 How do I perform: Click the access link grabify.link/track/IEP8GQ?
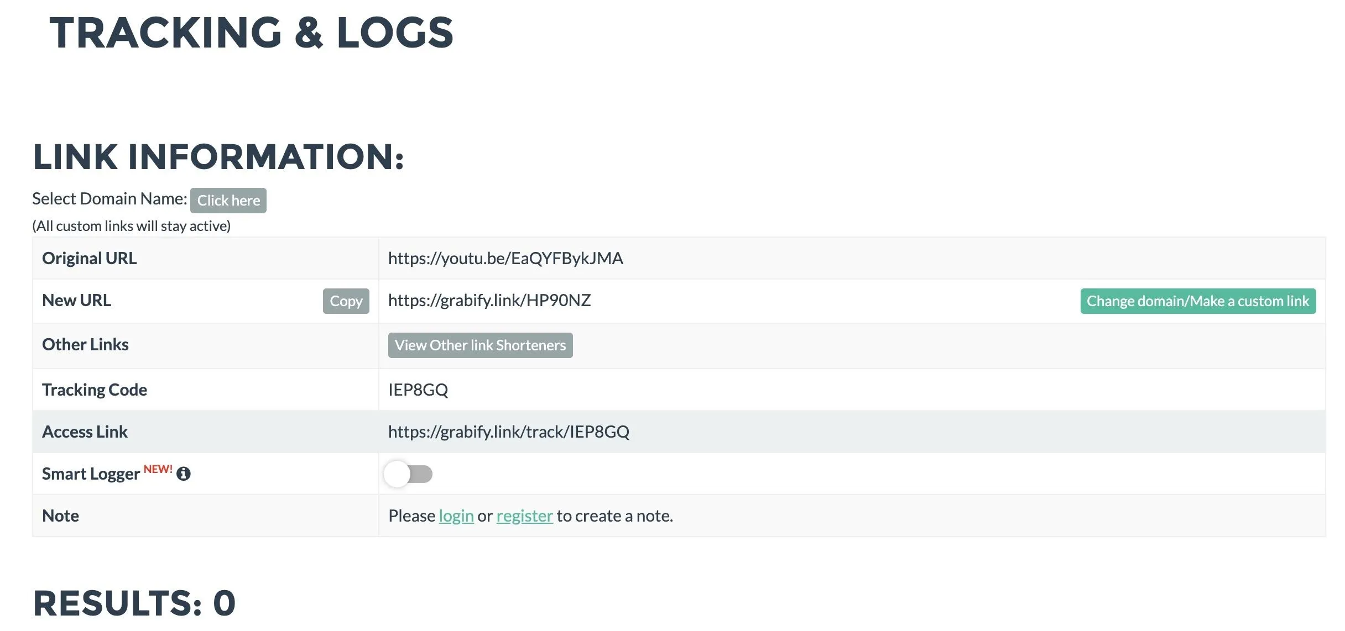pos(509,432)
